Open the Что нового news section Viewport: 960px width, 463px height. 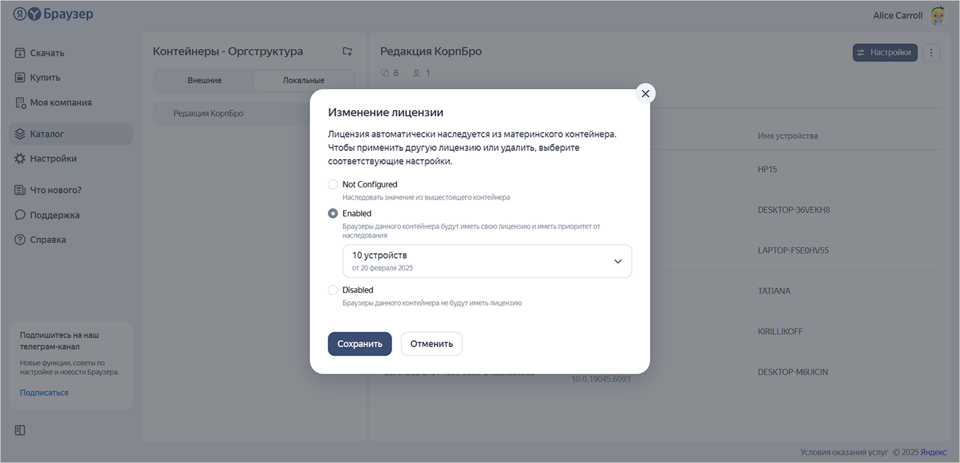(55, 190)
